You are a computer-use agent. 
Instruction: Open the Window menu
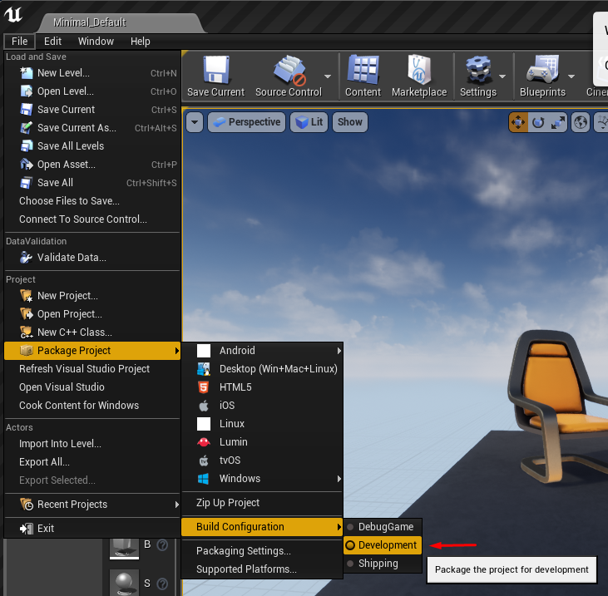click(x=96, y=41)
